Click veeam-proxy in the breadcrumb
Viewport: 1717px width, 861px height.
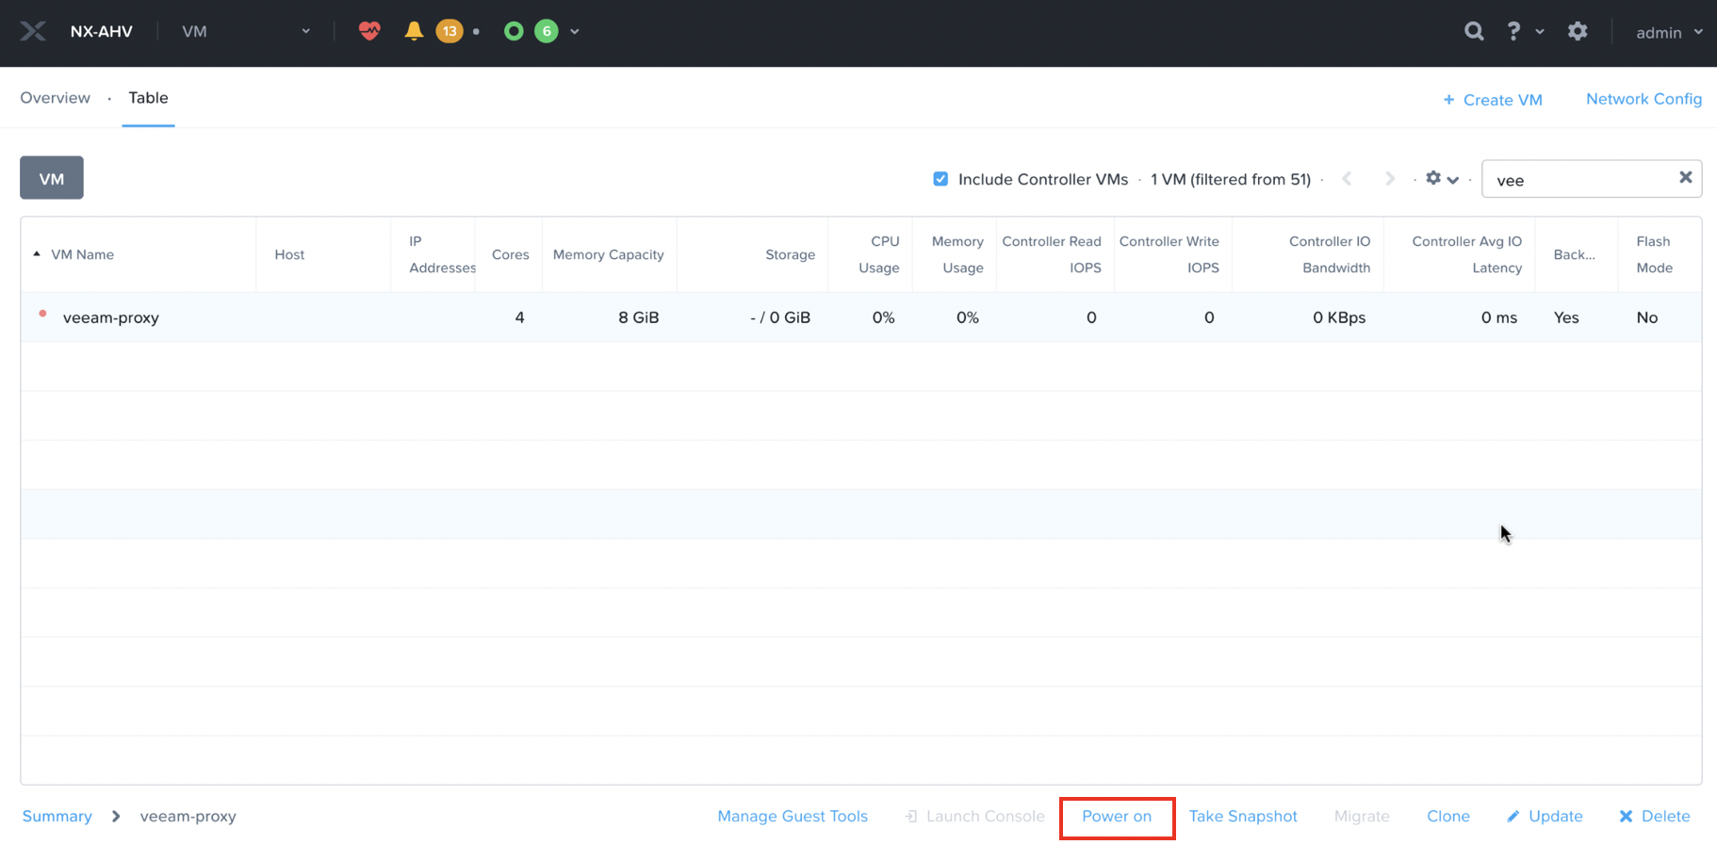(188, 816)
